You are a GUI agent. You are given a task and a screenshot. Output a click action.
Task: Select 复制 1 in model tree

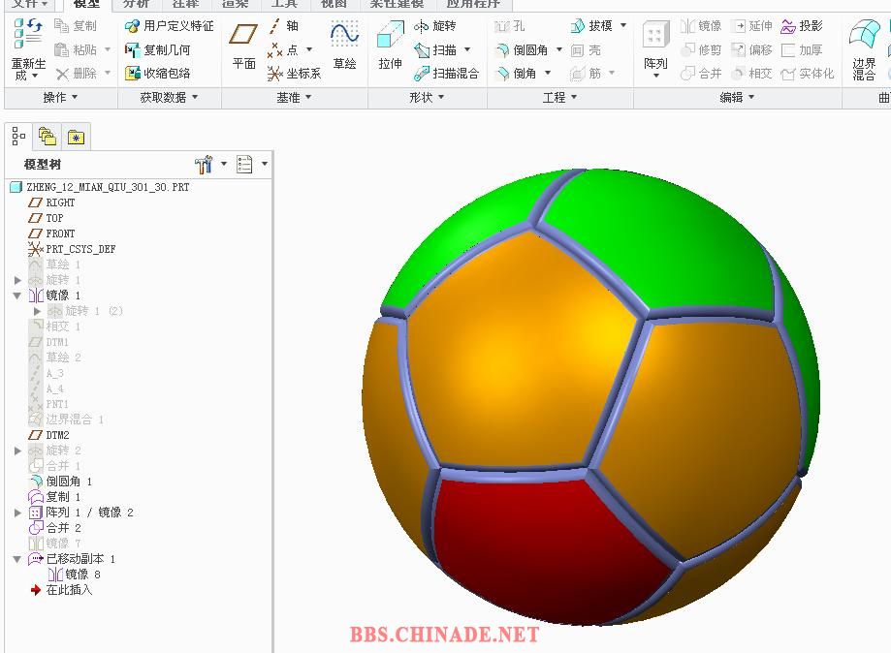click(x=54, y=497)
